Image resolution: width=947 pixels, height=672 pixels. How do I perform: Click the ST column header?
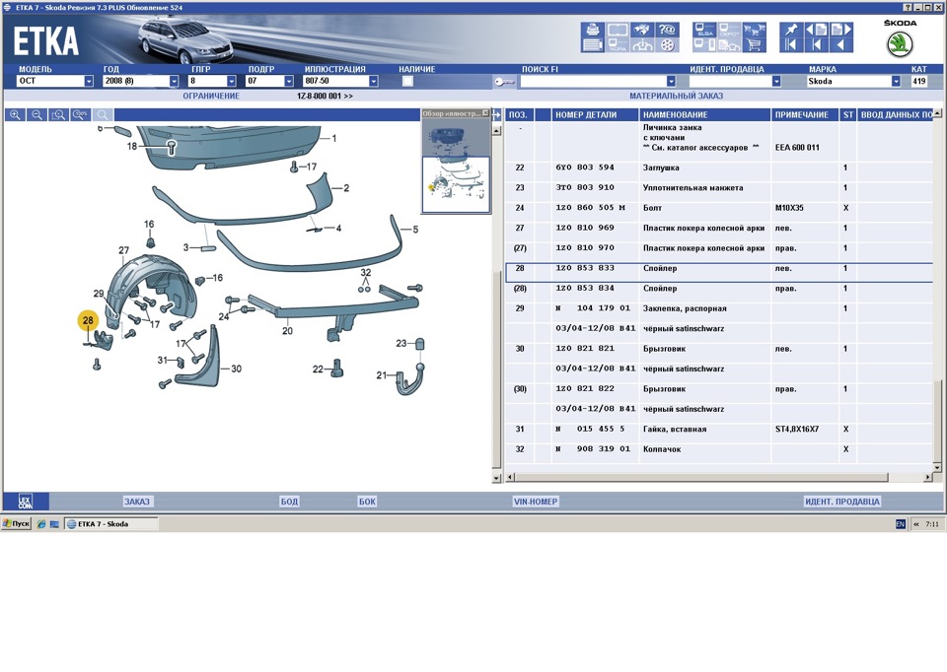click(848, 114)
